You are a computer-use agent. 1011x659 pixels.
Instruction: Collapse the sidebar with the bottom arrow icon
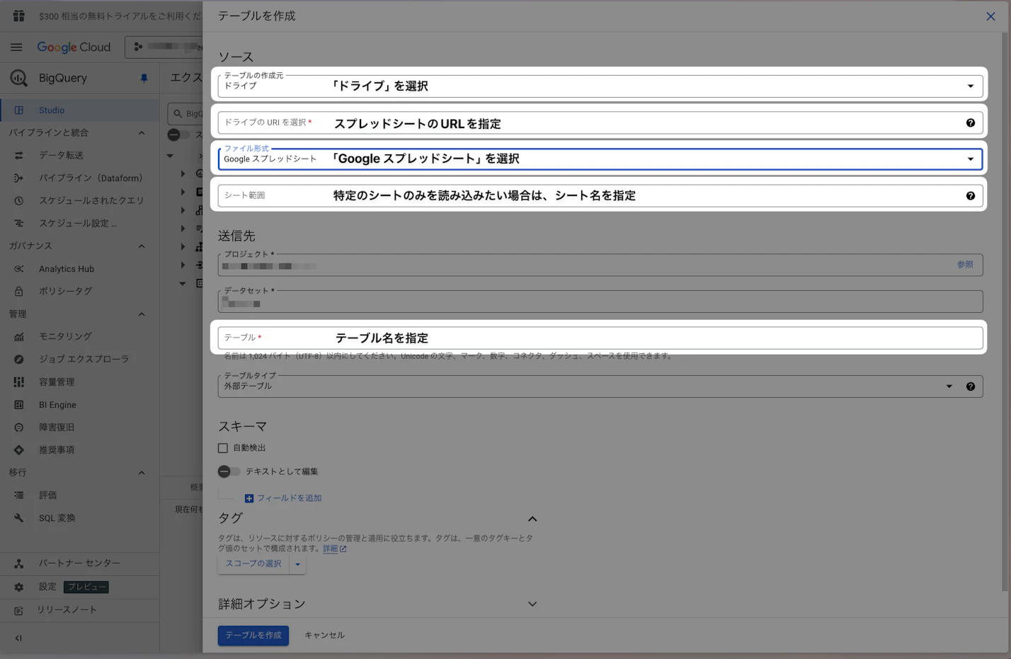[18, 638]
